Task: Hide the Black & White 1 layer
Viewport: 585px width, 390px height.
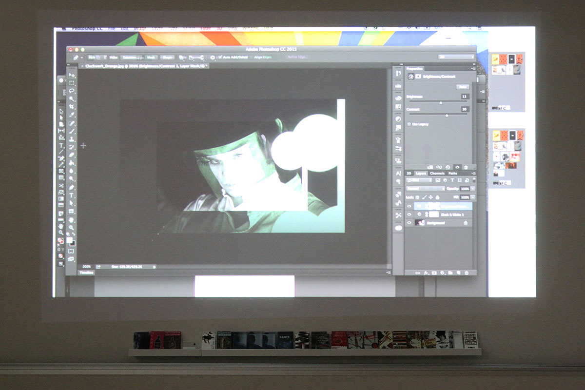Action: click(x=409, y=214)
